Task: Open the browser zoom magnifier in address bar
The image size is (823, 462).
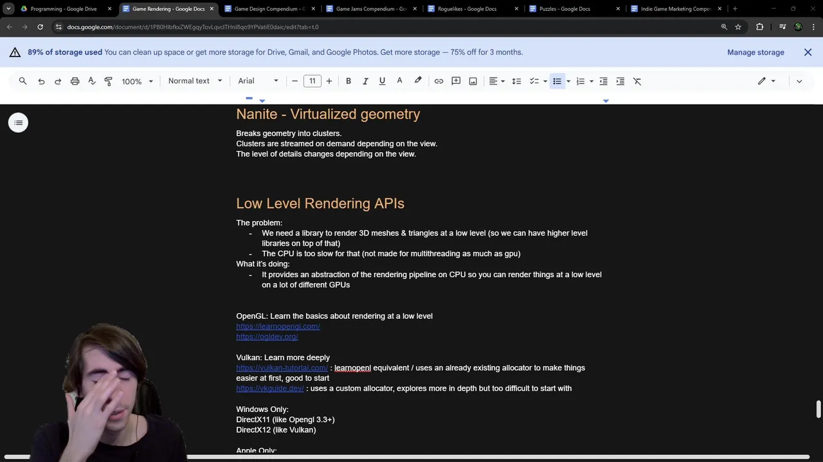Action: point(724,27)
